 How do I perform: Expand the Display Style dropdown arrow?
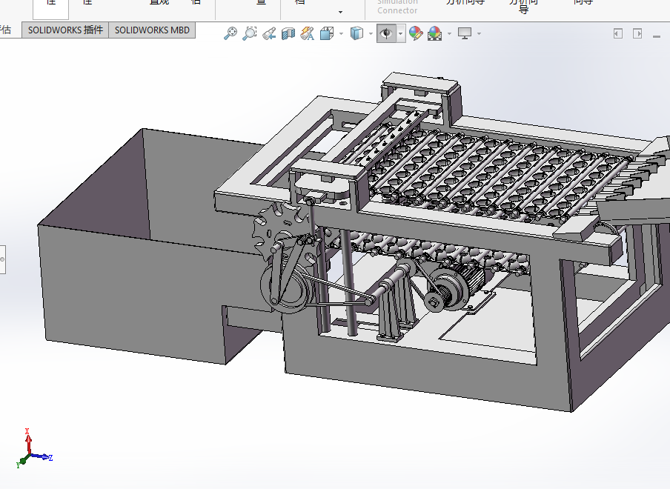[370, 33]
